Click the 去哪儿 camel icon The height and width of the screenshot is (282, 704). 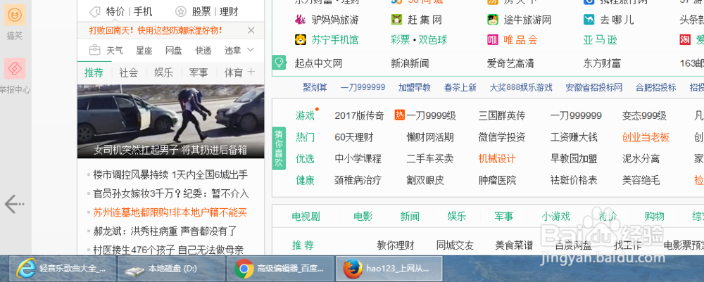(589, 20)
